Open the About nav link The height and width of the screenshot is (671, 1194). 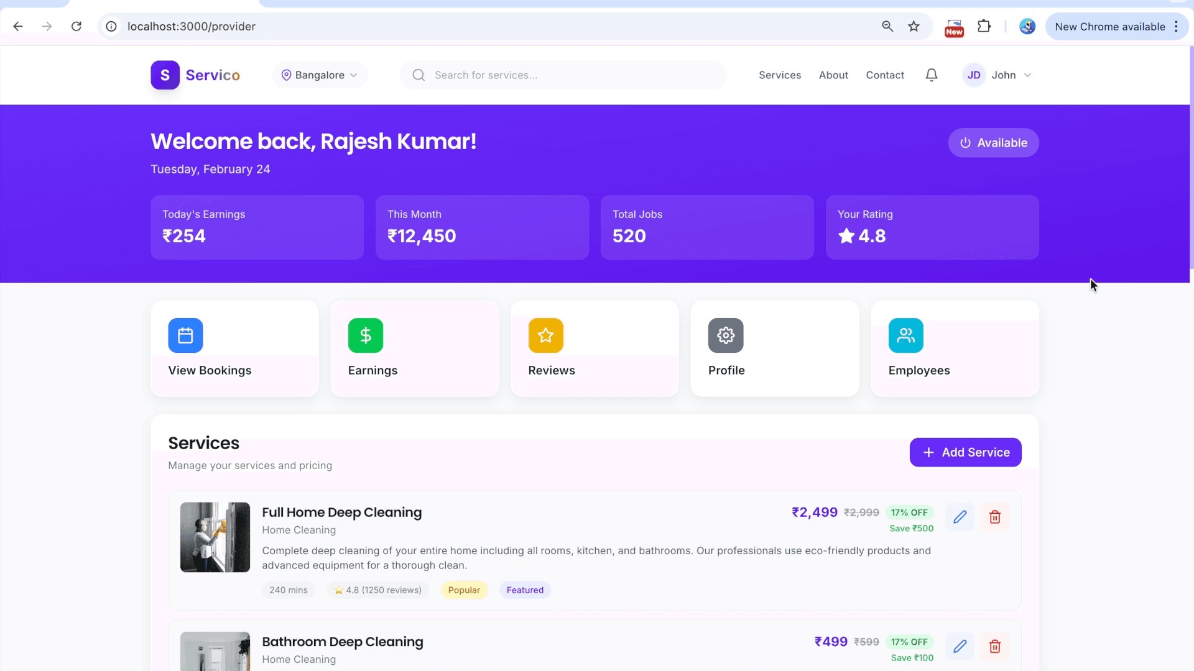[x=833, y=75]
